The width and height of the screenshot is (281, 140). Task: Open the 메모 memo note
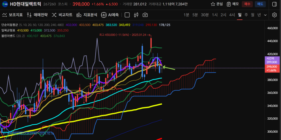233,4
